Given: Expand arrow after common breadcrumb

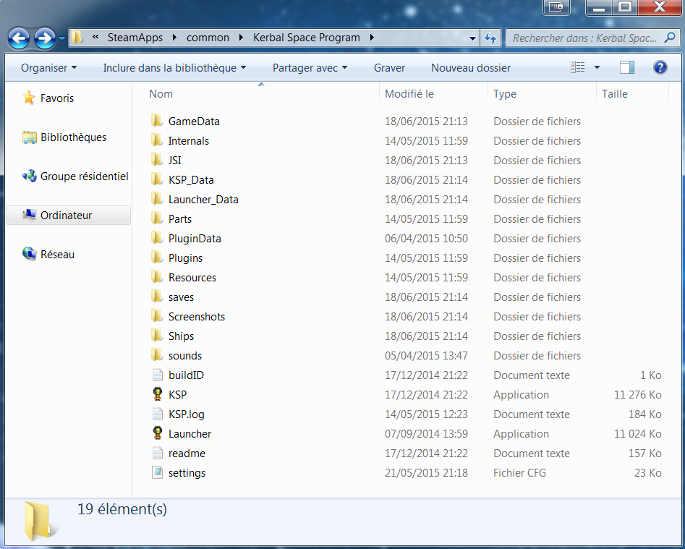Looking at the screenshot, I should point(241,38).
